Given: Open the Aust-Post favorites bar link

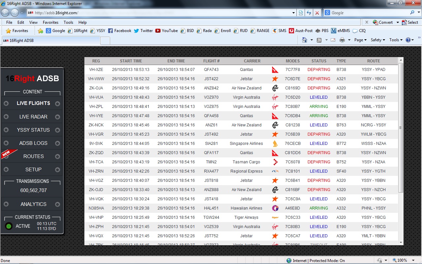Looking at the screenshot, I should click(x=301, y=31).
